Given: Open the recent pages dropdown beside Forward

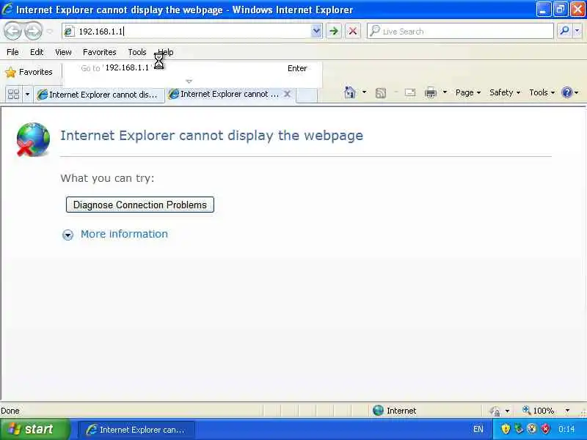Looking at the screenshot, I should click(50, 32).
